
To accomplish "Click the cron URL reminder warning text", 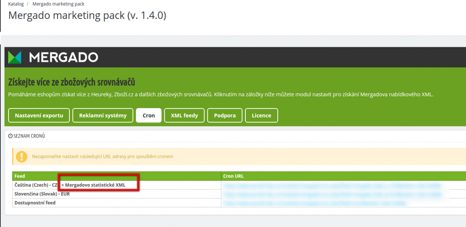I will click(103, 156).
